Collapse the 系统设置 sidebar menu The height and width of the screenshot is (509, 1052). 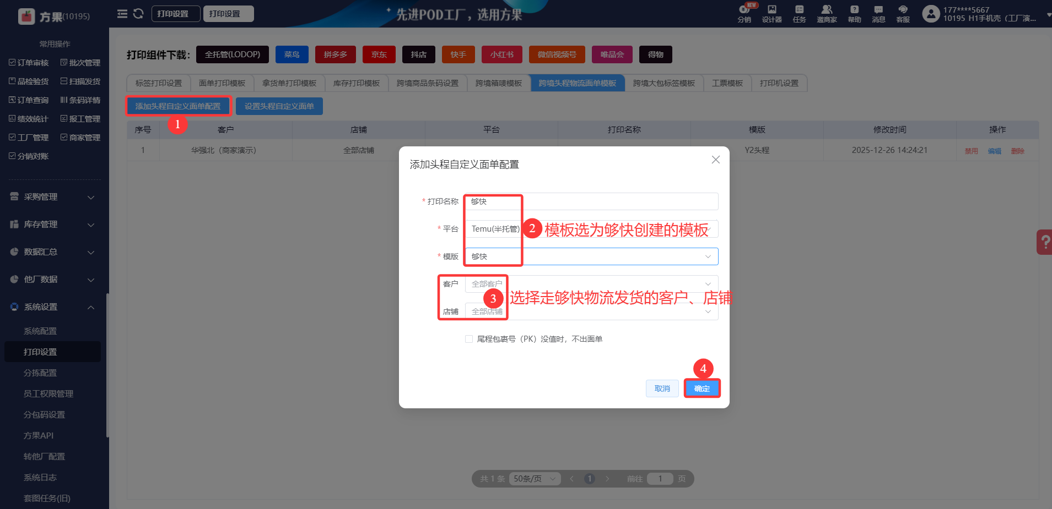(x=52, y=307)
